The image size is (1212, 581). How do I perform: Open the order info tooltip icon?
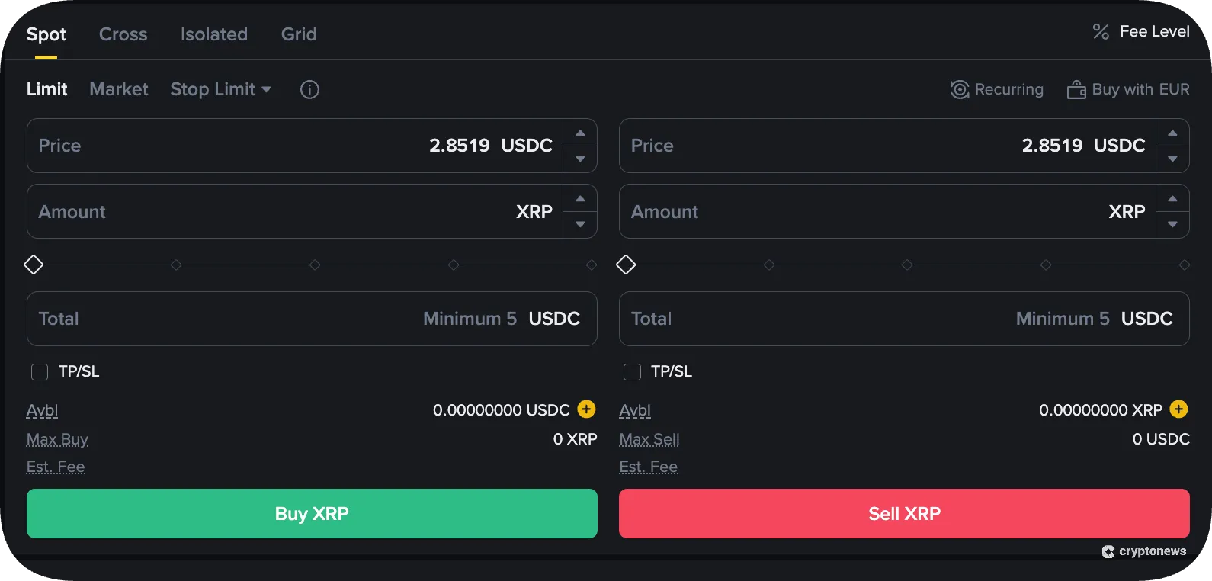coord(309,89)
